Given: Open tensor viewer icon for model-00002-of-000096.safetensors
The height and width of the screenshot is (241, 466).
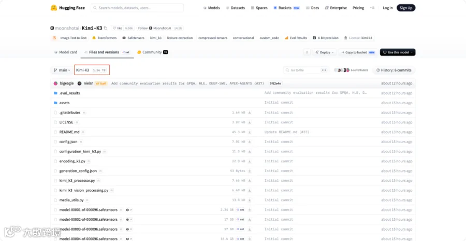Looking at the screenshot, I should pos(129,220).
